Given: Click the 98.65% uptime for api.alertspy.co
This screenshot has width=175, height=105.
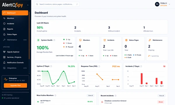Looking at the screenshot, I should [90, 102].
